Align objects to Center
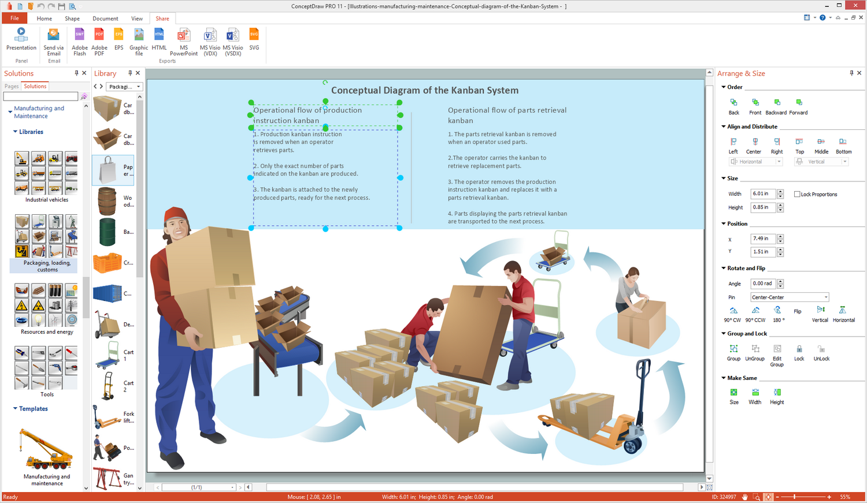This screenshot has height=503, width=867. [754, 146]
